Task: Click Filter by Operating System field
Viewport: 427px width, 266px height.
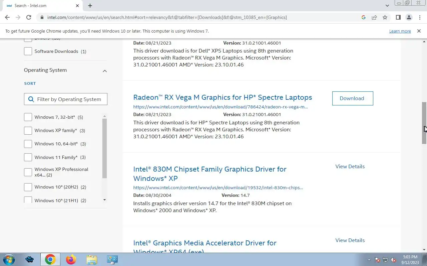Action: coord(66,99)
